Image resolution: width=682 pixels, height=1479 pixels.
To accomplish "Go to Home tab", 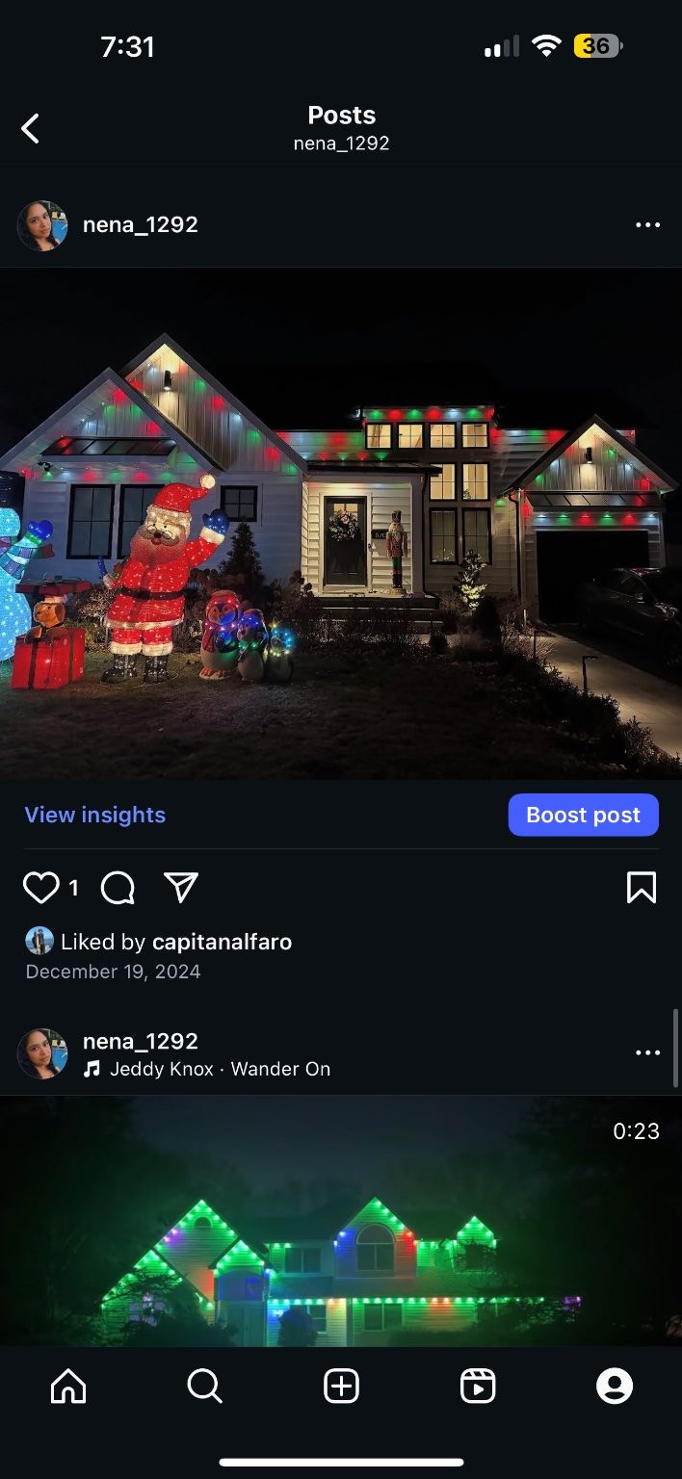I will click(68, 1386).
